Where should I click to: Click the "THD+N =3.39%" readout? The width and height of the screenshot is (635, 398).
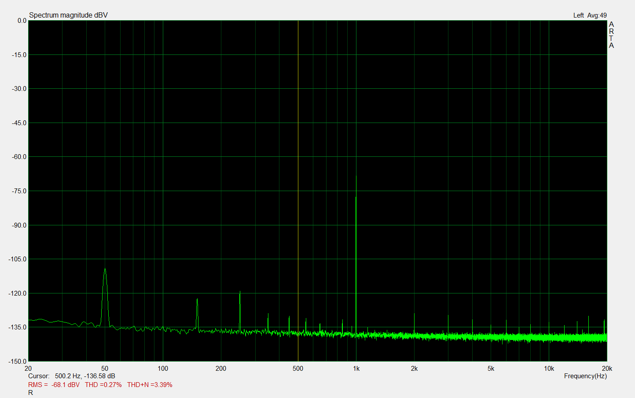click(x=150, y=385)
